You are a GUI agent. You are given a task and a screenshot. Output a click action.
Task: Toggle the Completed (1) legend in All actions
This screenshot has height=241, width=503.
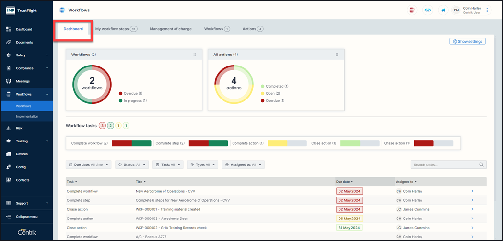(277, 86)
